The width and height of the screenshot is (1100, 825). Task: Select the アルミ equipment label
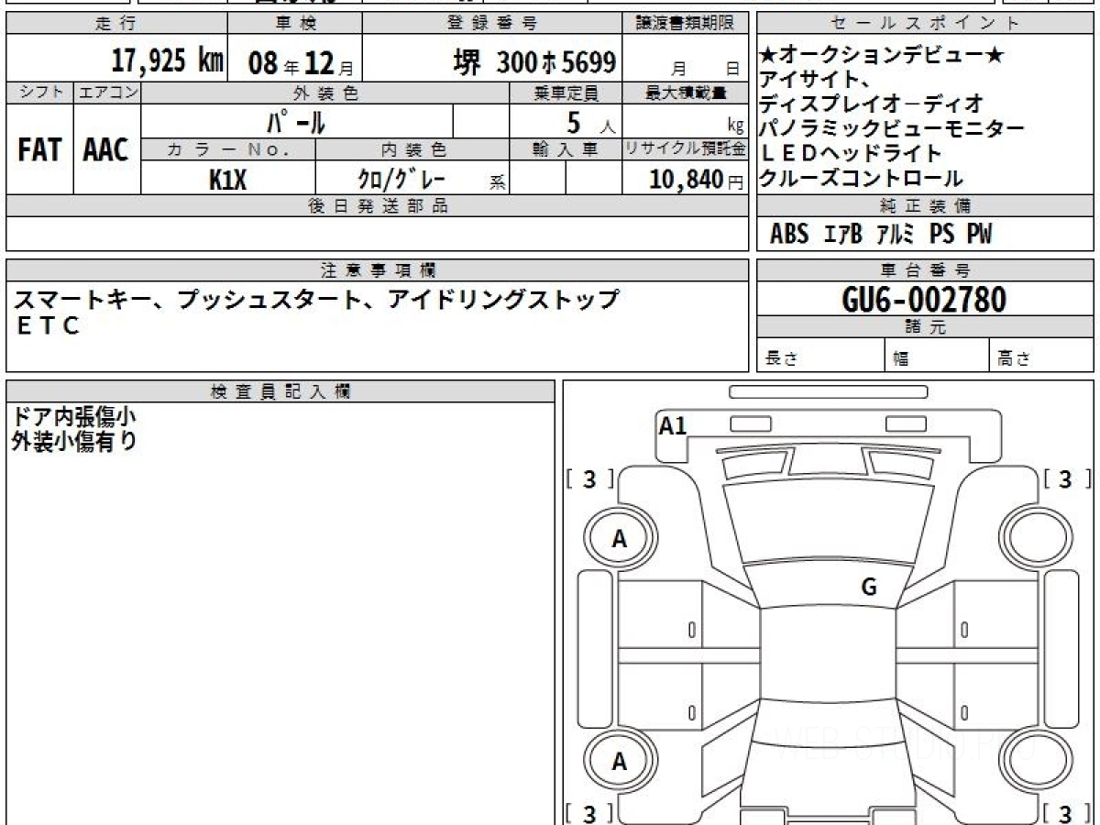896,236
